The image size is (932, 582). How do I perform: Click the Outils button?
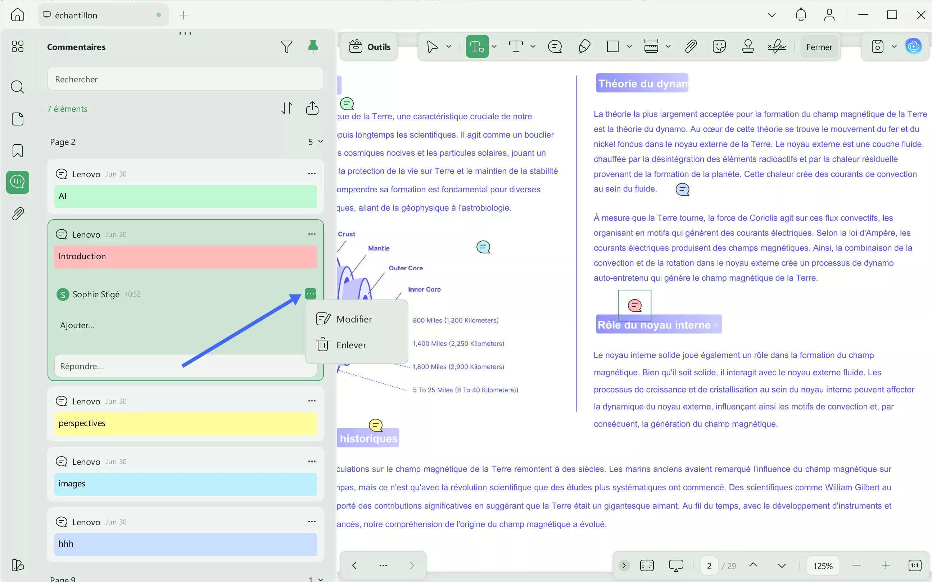(370, 47)
